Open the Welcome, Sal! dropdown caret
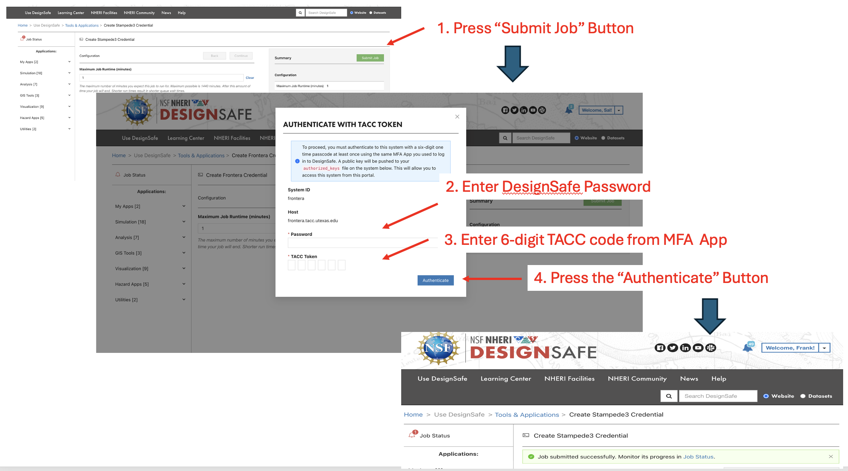 tap(619, 110)
